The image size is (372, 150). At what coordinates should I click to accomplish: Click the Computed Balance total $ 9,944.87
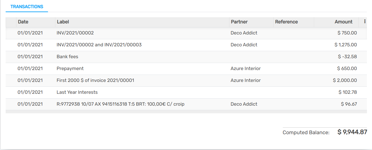pyautogui.click(x=352, y=132)
